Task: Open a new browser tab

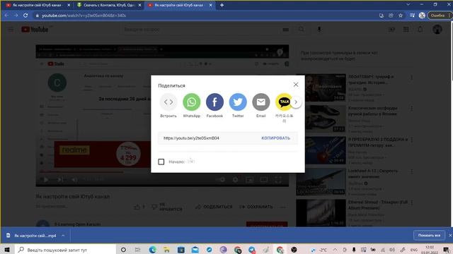Action: (x=222, y=5)
